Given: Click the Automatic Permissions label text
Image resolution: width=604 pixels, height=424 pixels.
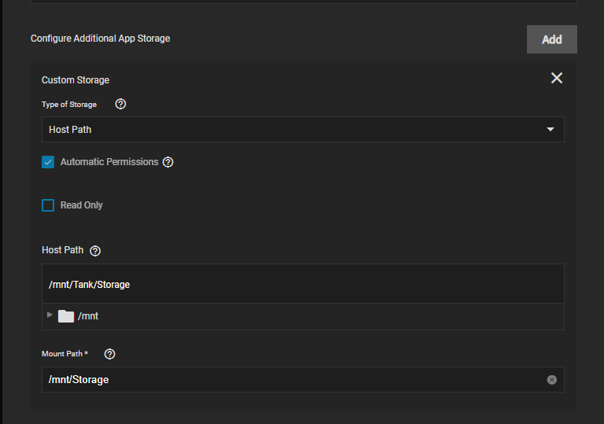Looking at the screenshot, I should tap(109, 162).
